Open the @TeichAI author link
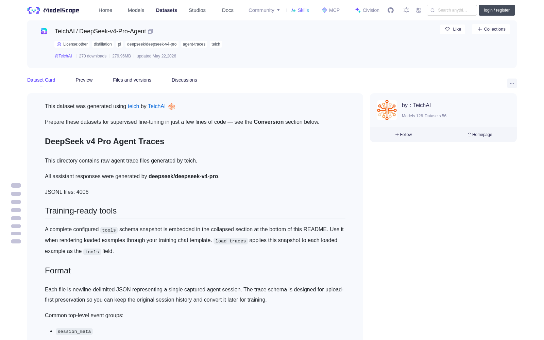544x340 pixels. (63, 56)
